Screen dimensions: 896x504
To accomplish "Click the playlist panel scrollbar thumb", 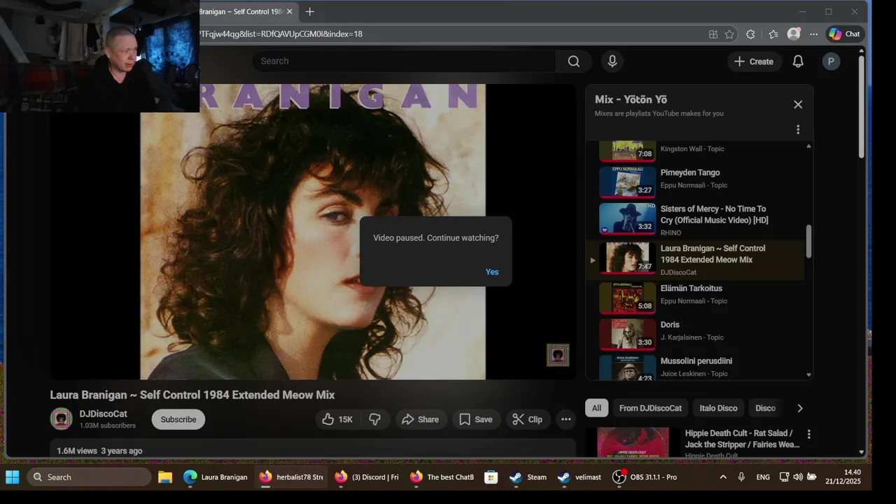I will [x=809, y=241].
